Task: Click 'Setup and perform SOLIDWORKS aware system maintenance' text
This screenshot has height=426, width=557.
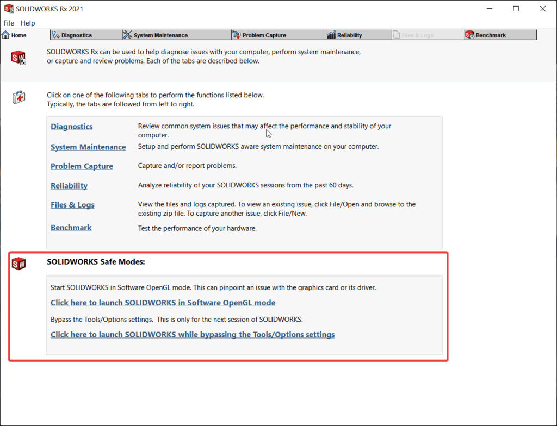Action: (x=258, y=147)
